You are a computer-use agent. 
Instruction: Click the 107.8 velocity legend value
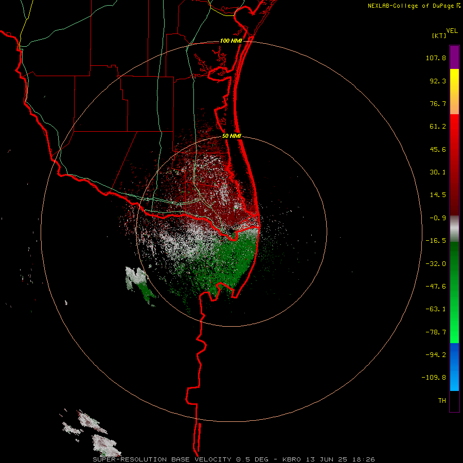[x=436, y=58]
